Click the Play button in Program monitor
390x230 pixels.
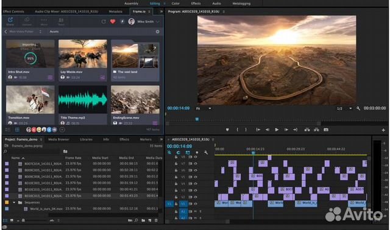tap(277, 130)
